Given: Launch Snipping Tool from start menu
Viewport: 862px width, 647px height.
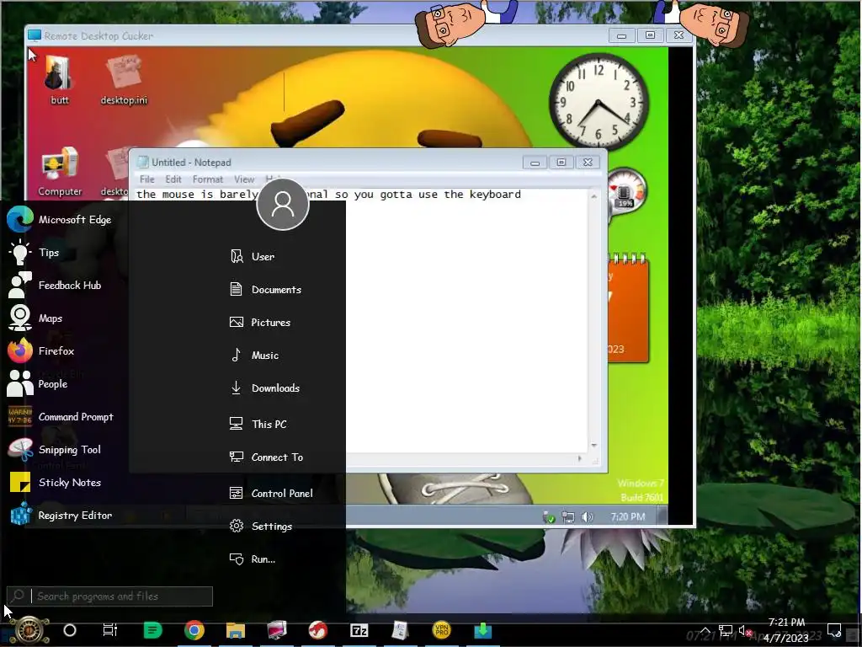Looking at the screenshot, I should 55,450.
